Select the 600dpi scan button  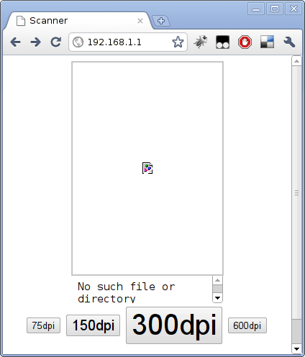247,325
